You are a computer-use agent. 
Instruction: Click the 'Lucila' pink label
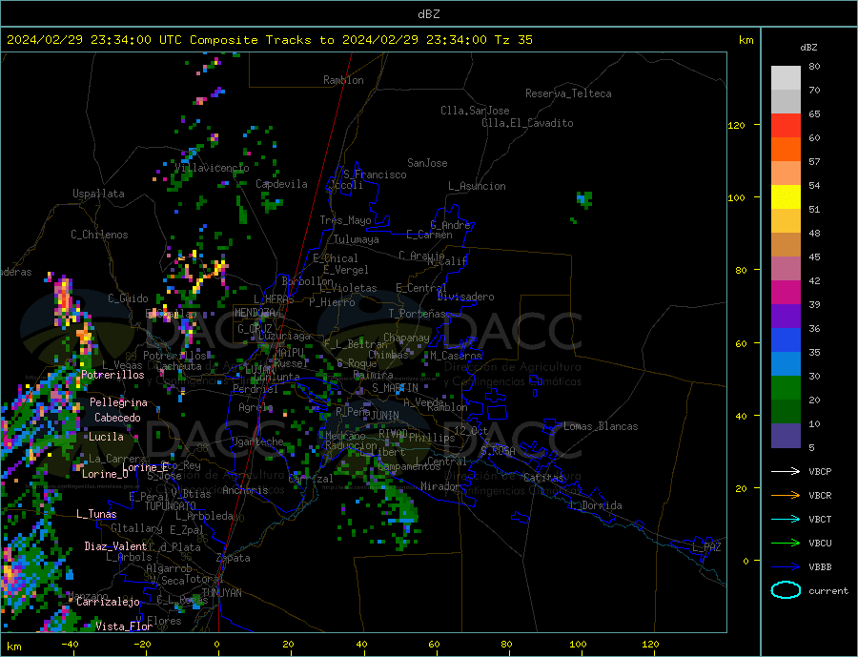coord(106,437)
